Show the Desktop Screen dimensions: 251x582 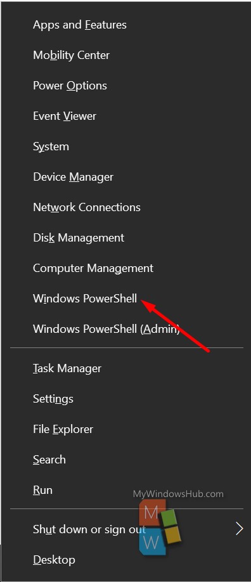pyautogui.click(x=126, y=559)
